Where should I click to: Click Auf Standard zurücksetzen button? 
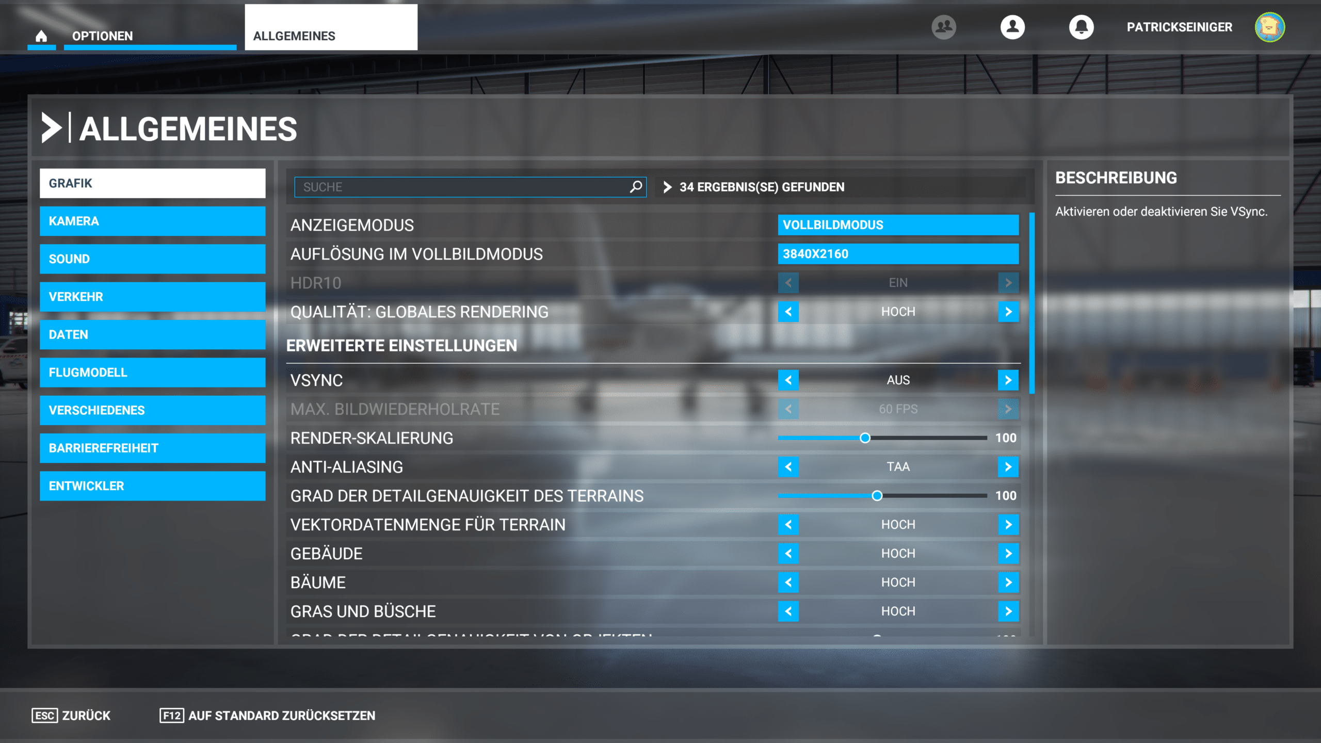click(x=267, y=716)
